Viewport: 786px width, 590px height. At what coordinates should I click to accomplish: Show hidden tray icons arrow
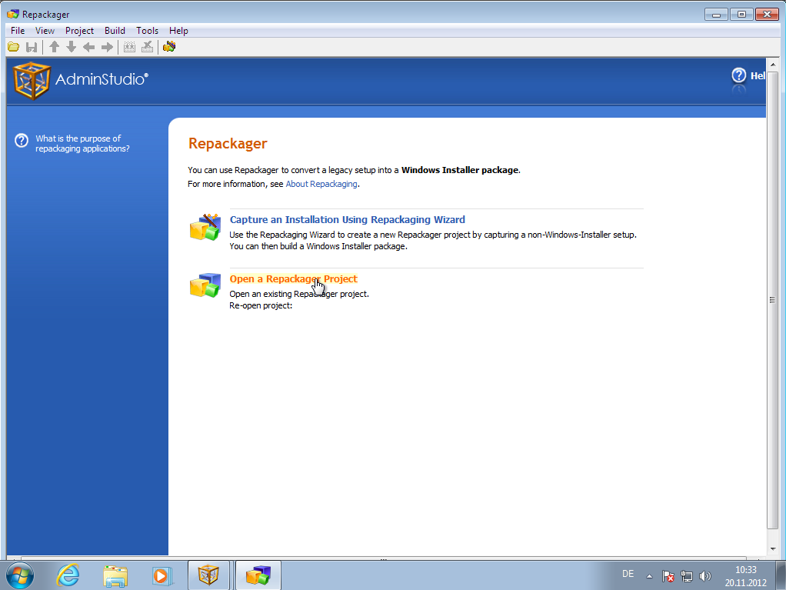(649, 575)
